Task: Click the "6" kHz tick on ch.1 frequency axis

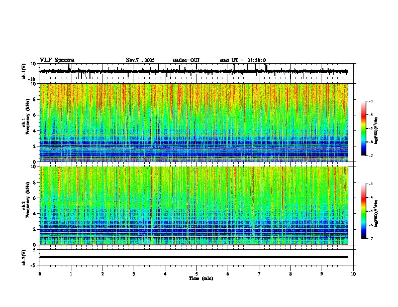Action: point(35,115)
